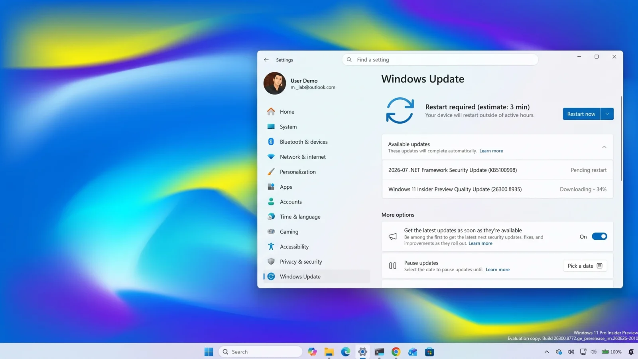
Task: Open Copilot from the taskbar
Action: (x=312, y=352)
